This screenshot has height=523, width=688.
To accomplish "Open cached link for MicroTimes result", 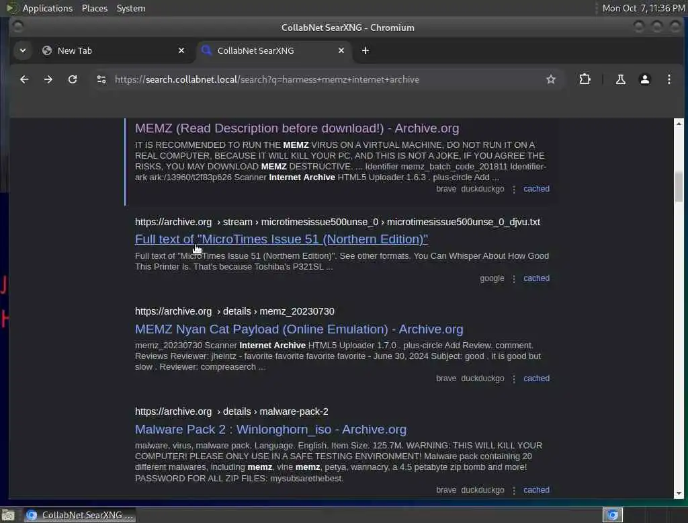I will (x=536, y=278).
